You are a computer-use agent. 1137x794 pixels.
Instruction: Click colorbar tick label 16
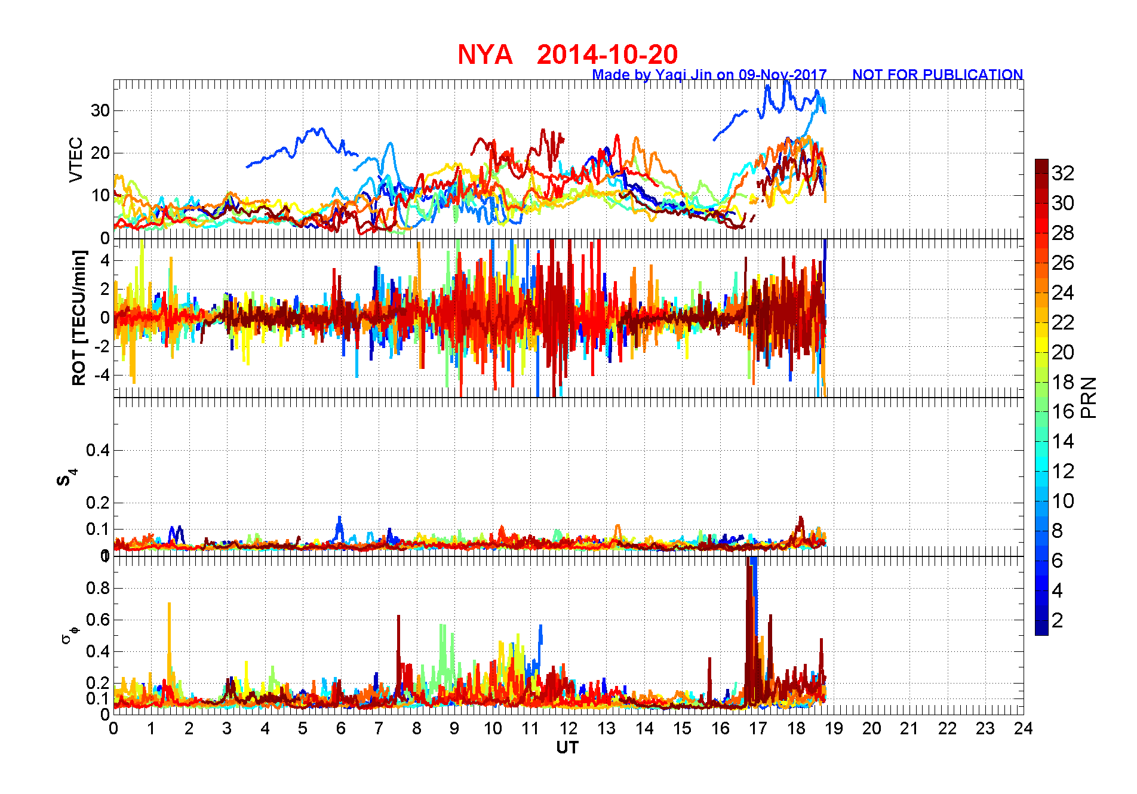(x=1063, y=411)
